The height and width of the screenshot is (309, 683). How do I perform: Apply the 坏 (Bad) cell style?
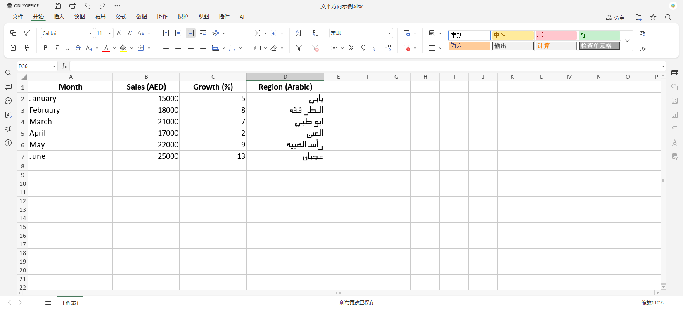[556, 35]
